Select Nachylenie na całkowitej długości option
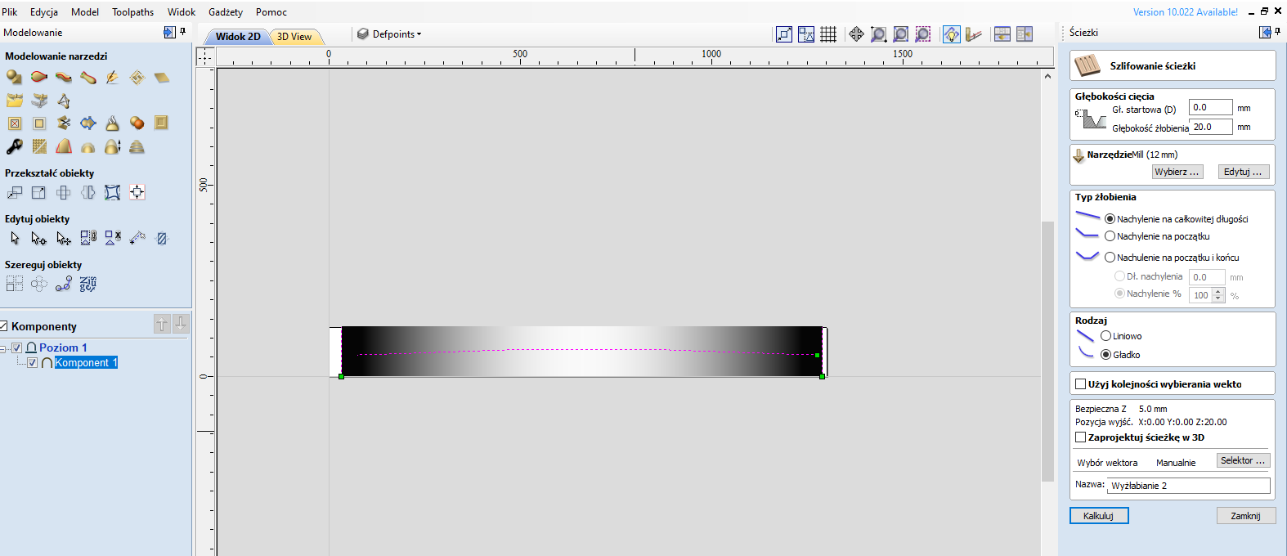 (x=1110, y=219)
